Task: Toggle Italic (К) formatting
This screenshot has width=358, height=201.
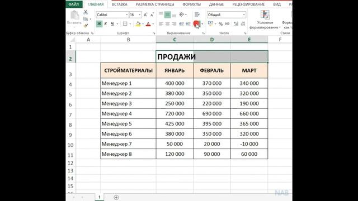Action: pos(106,23)
